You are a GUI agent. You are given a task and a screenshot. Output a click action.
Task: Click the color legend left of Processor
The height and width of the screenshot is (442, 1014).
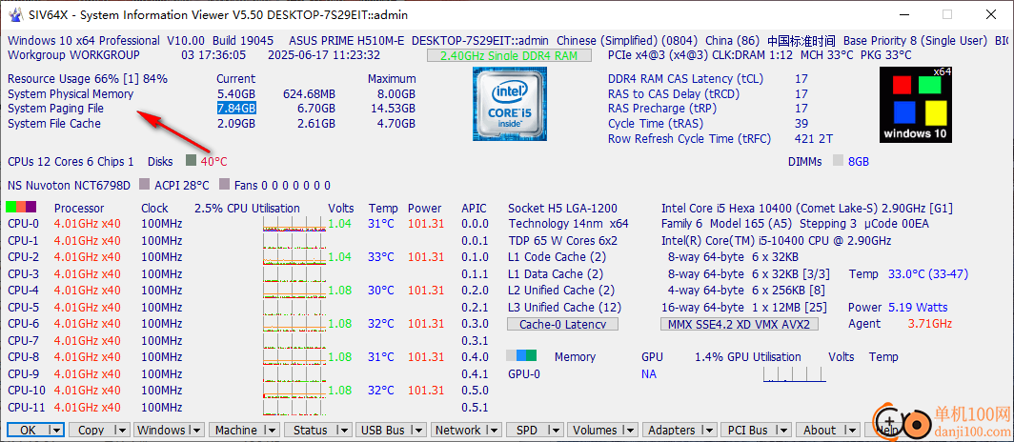[x=21, y=208]
